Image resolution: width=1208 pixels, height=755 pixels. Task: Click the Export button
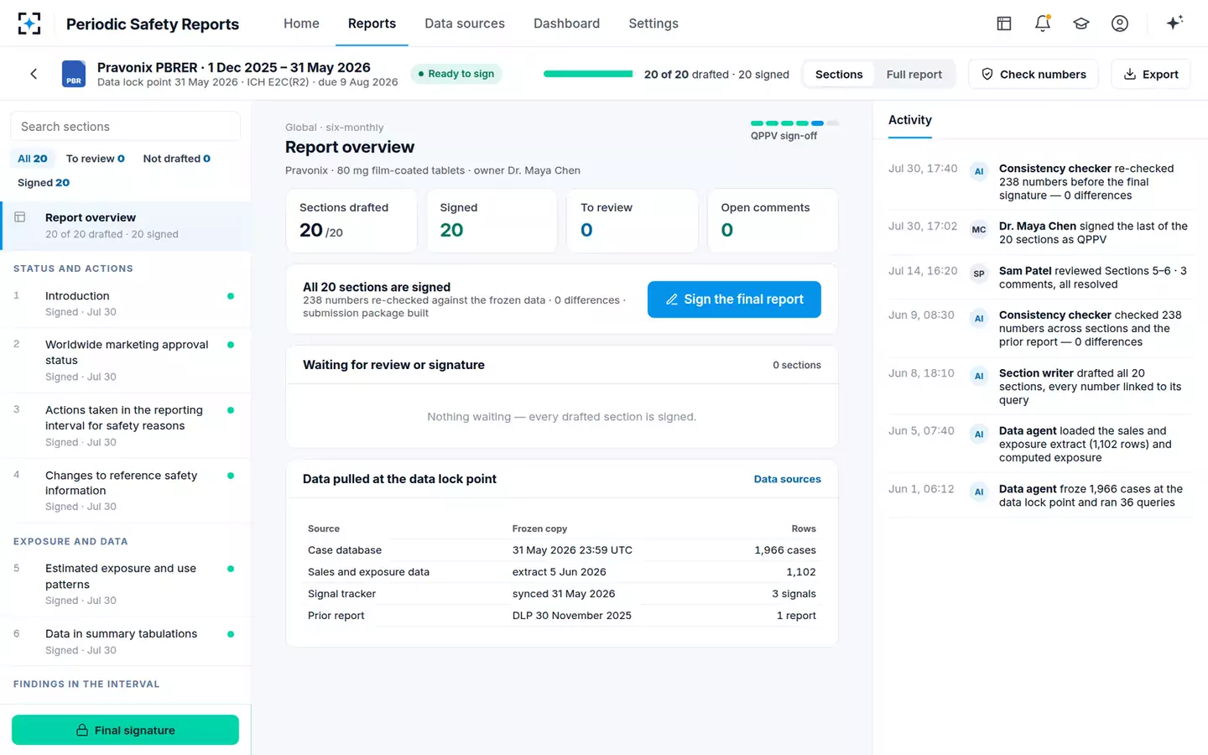click(1151, 74)
